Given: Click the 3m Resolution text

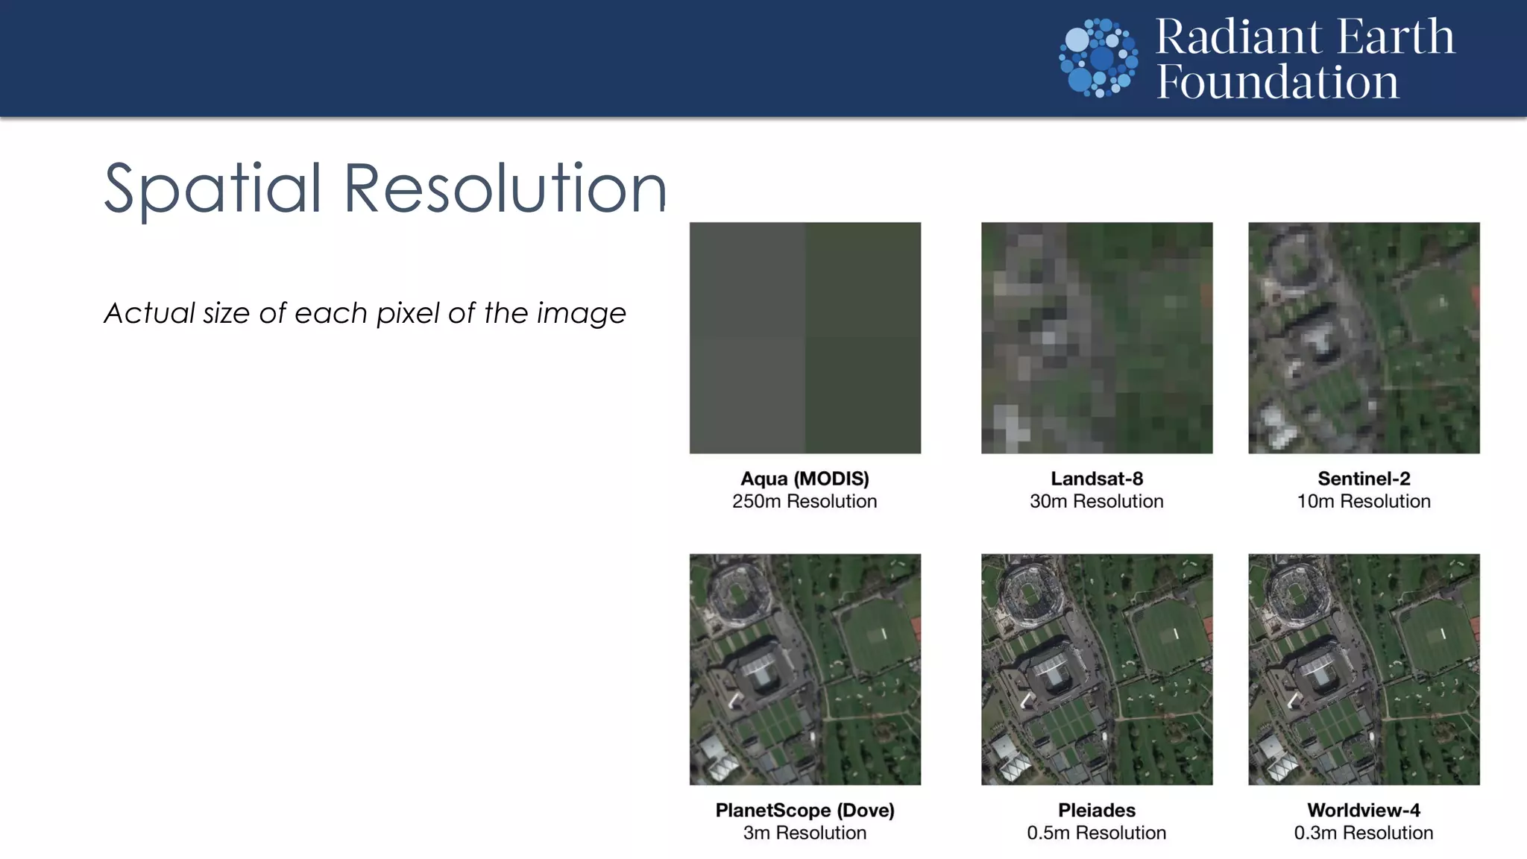Looking at the screenshot, I should point(805,833).
